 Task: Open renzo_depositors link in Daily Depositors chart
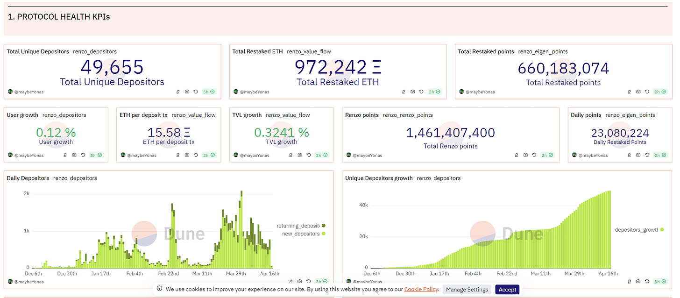[75, 178]
